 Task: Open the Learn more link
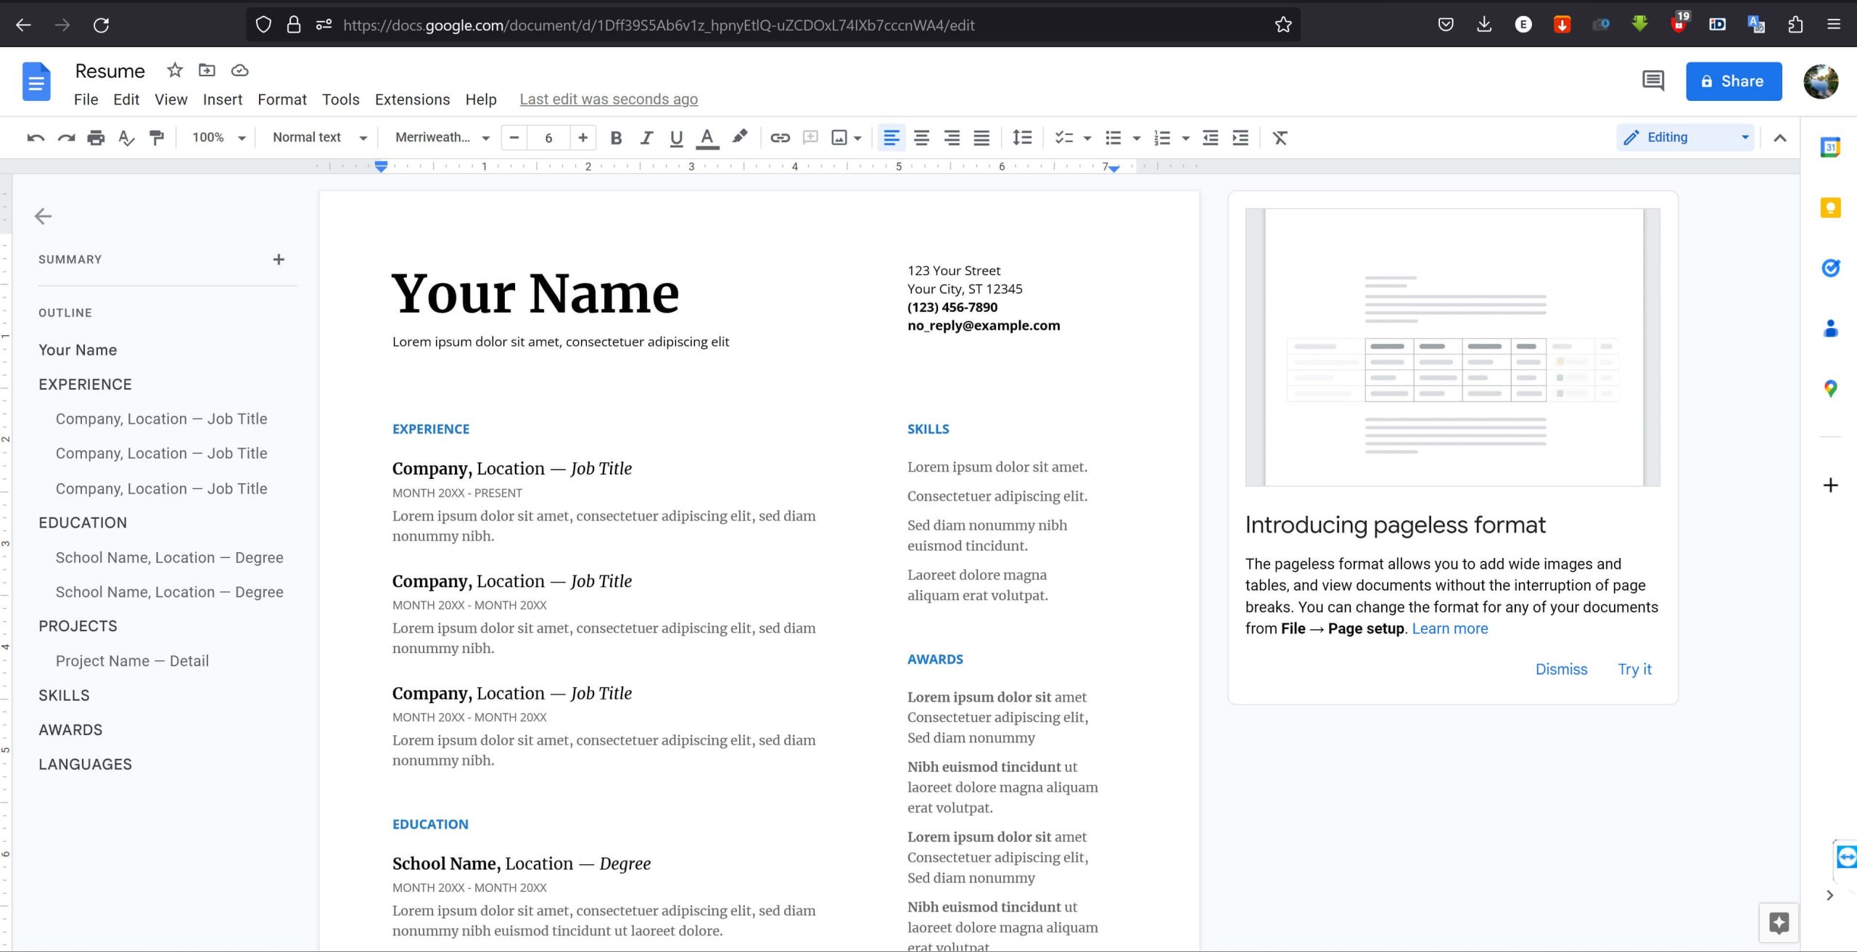pyautogui.click(x=1449, y=628)
